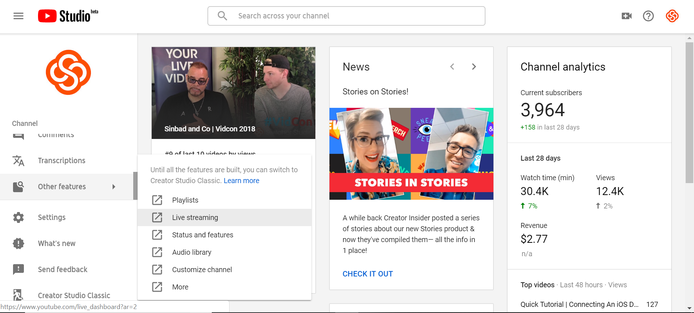694x313 pixels.
Task: Click the CHECK IT OUT link
Action: [367, 274]
